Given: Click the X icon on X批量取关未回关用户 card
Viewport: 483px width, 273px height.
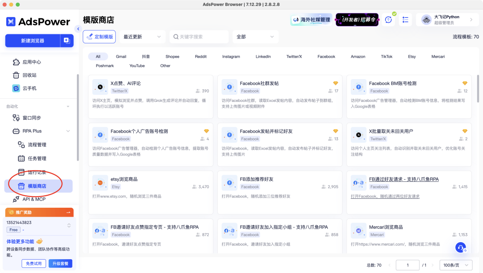Looking at the screenshot, I should pyautogui.click(x=359, y=135).
